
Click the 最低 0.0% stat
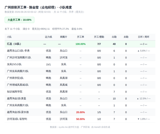pyautogui.click(x=77, y=29)
